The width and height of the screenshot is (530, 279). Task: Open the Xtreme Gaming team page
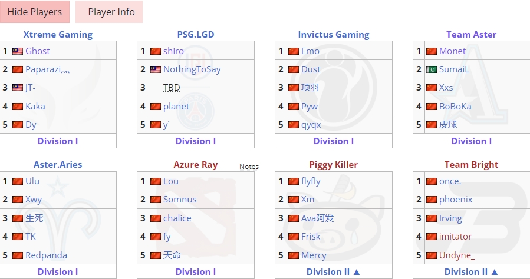(x=58, y=35)
